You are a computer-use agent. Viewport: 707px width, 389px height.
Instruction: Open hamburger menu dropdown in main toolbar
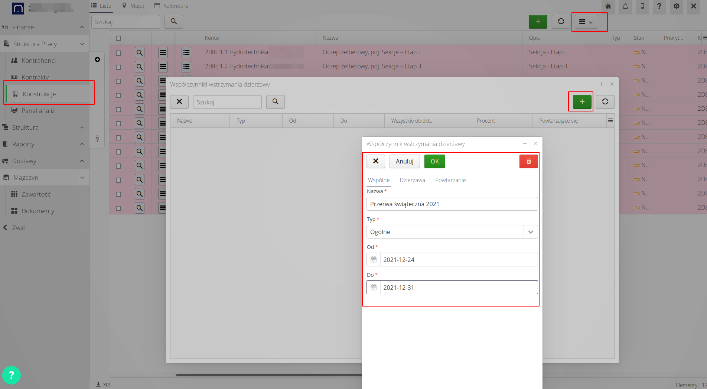point(586,22)
